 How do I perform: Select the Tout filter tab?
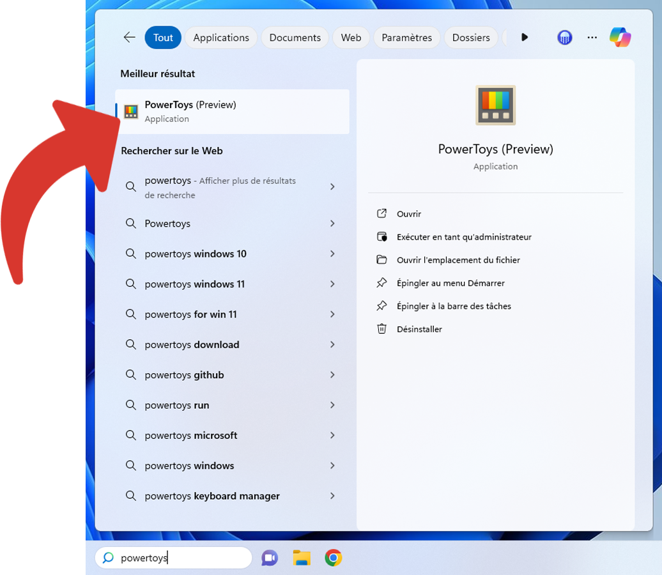[x=163, y=38]
